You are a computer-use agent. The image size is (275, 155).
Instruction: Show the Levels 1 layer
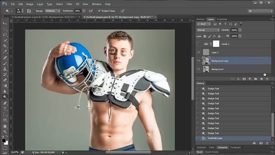coord(199,44)
